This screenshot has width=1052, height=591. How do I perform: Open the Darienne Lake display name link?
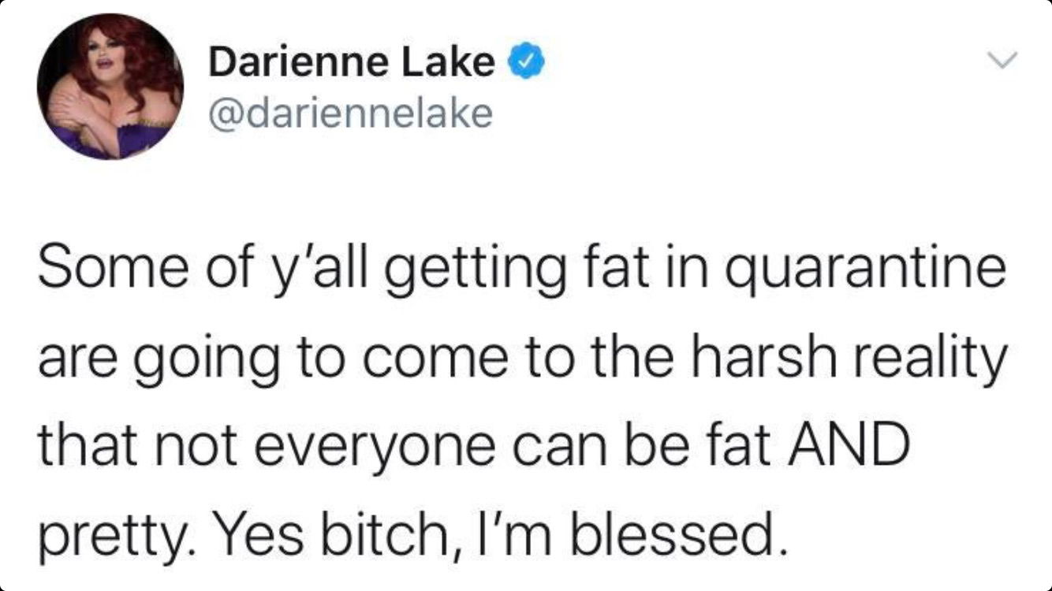[352, 63]
